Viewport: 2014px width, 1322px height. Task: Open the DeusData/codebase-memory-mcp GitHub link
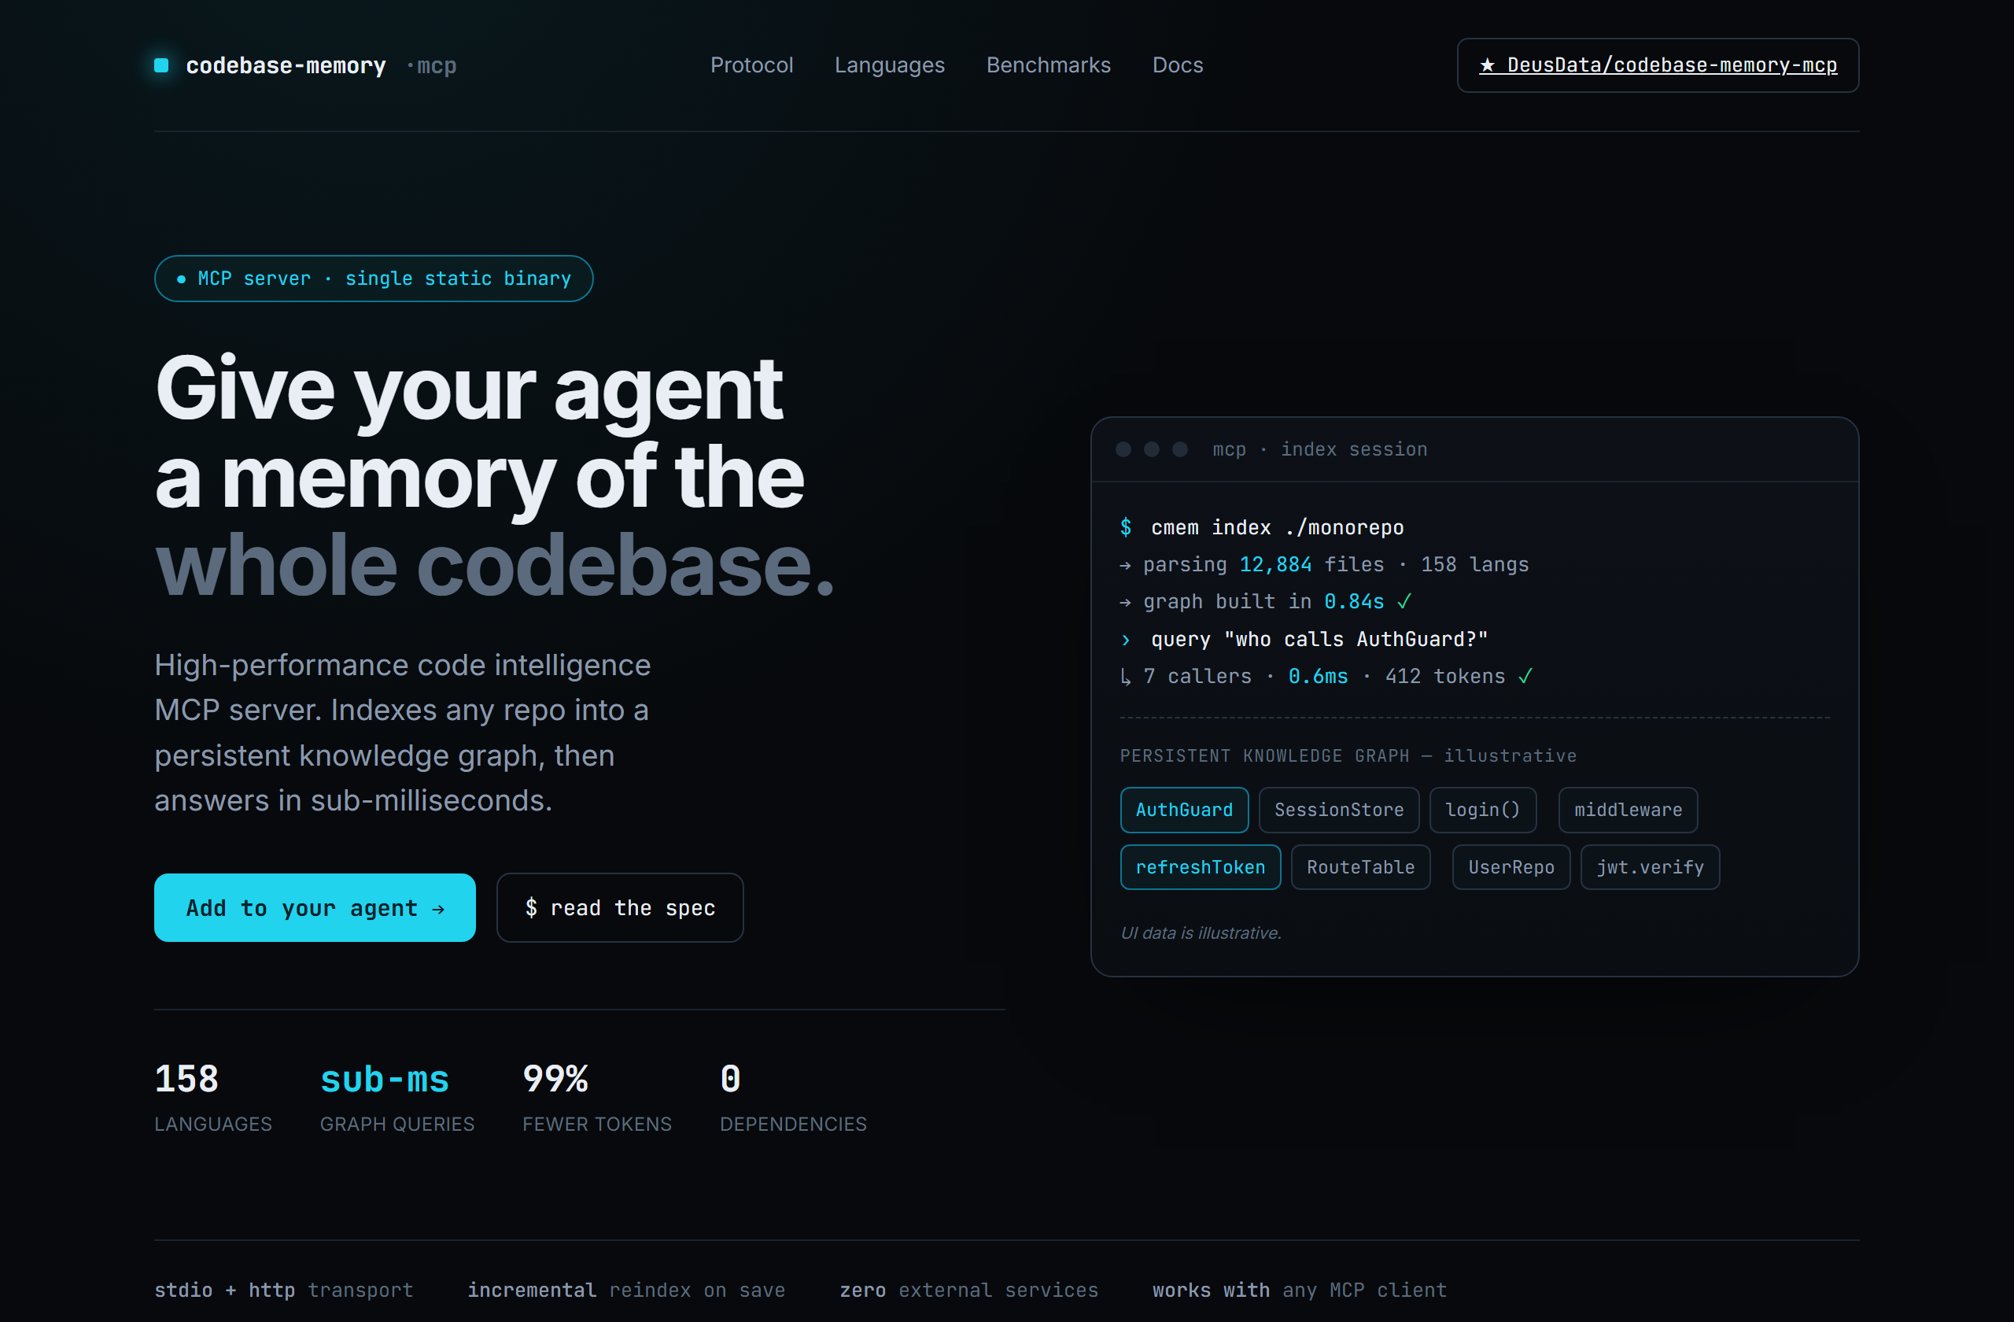pyautogui.click(x=1658, y=65)
